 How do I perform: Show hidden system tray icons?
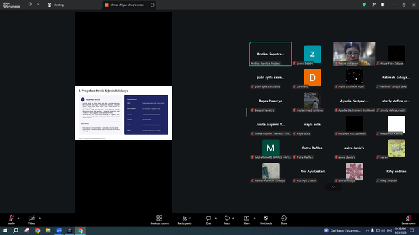367,230
